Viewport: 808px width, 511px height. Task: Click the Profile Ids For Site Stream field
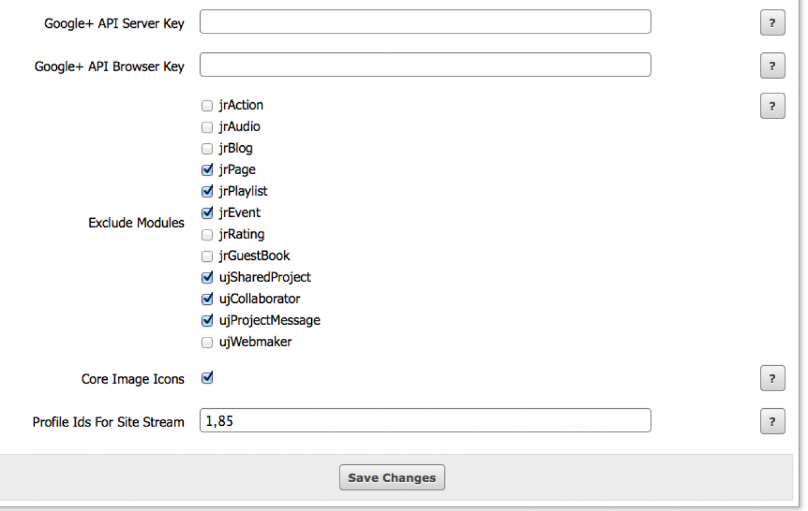pyautogui.click(x=425, y=421)
